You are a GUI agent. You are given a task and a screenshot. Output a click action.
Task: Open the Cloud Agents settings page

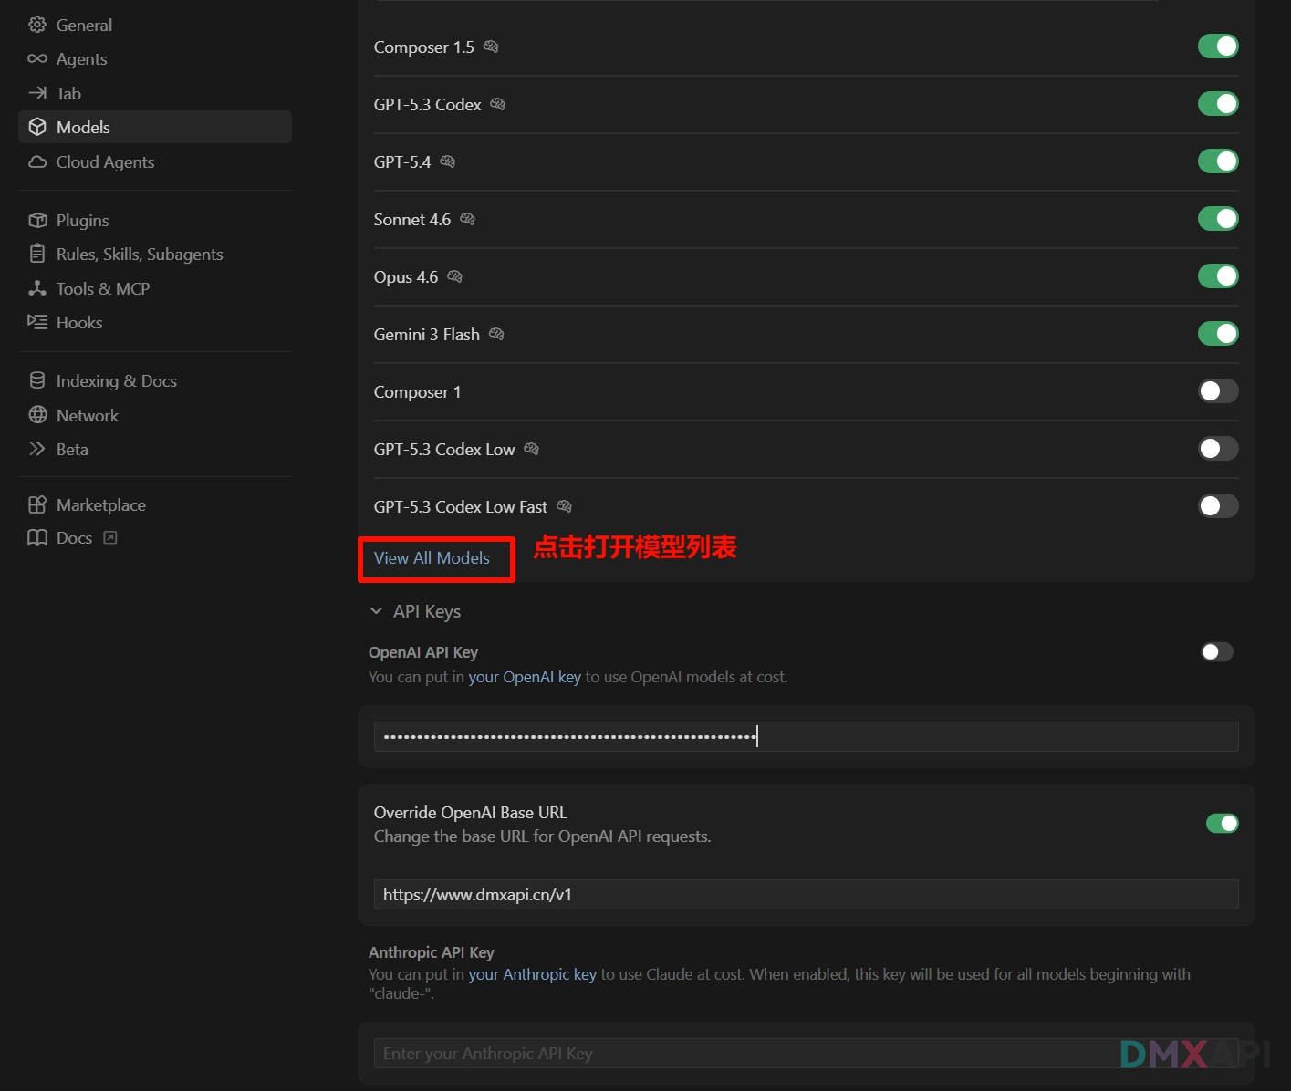pos(105,161)
